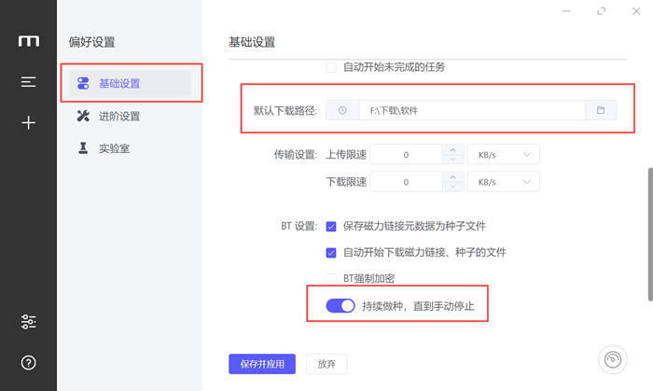
Task: Check the BT强制加密 checkbox
Action: click(330, 278)
